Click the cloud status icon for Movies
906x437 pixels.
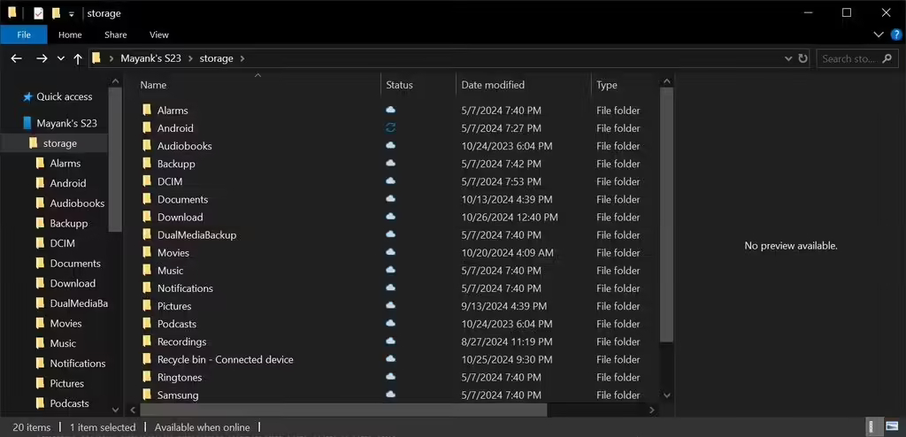390,252
